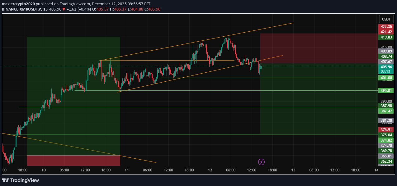Image resolution: width=397 pixels, height=186 pixels.
Task: Select the 422.35 price level label
Action: click(x=386, y=27)
